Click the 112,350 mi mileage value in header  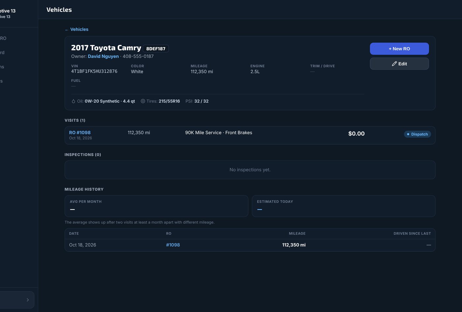(x=202, y=71)
